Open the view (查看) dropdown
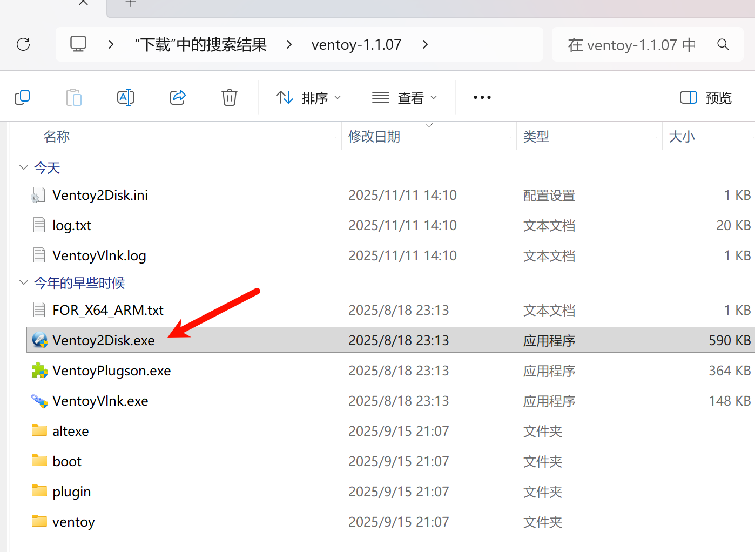The image size is (755, 552). point(405,98)
